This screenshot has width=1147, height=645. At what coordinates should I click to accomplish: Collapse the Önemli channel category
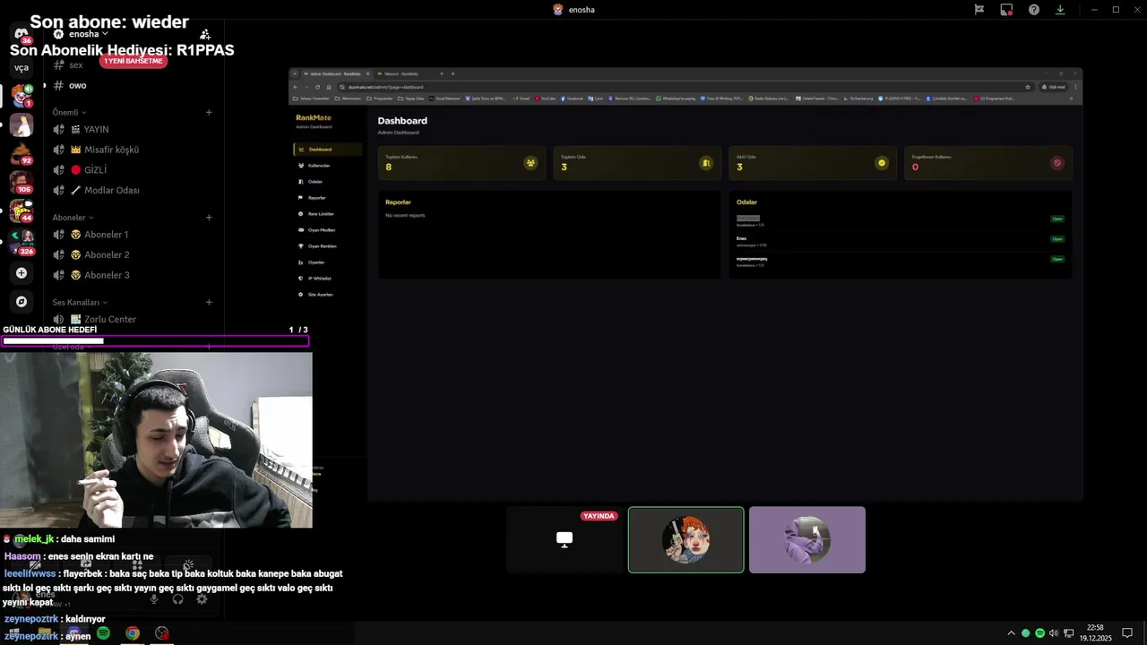pos(69,112)
